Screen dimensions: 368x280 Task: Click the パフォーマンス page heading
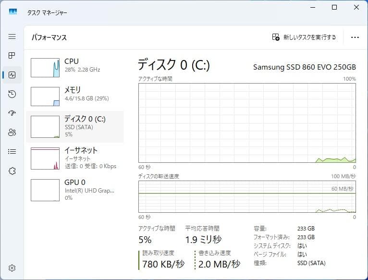point(49,37)
